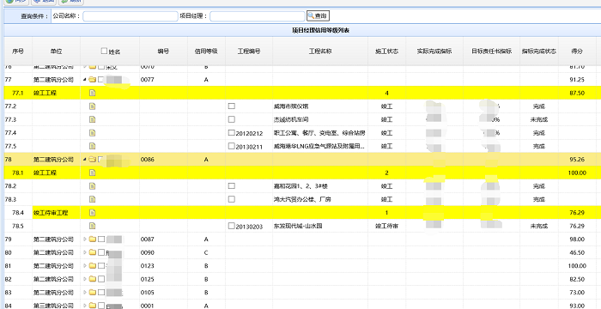Select folder icon for row 83

[92, 293]
